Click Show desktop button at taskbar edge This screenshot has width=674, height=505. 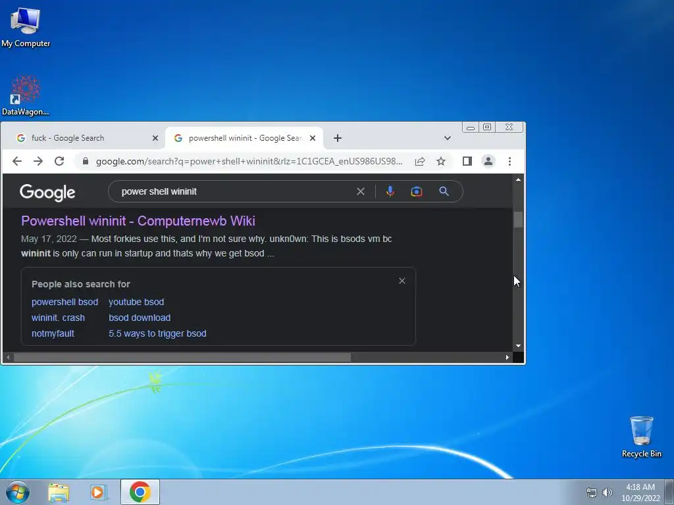(x=669, y=492)
